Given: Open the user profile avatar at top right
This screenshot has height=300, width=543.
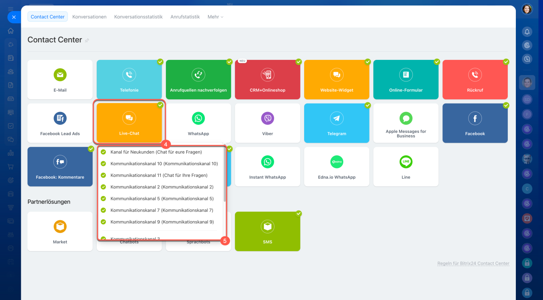Looking at the screenshot, I should tap(527, 9).
